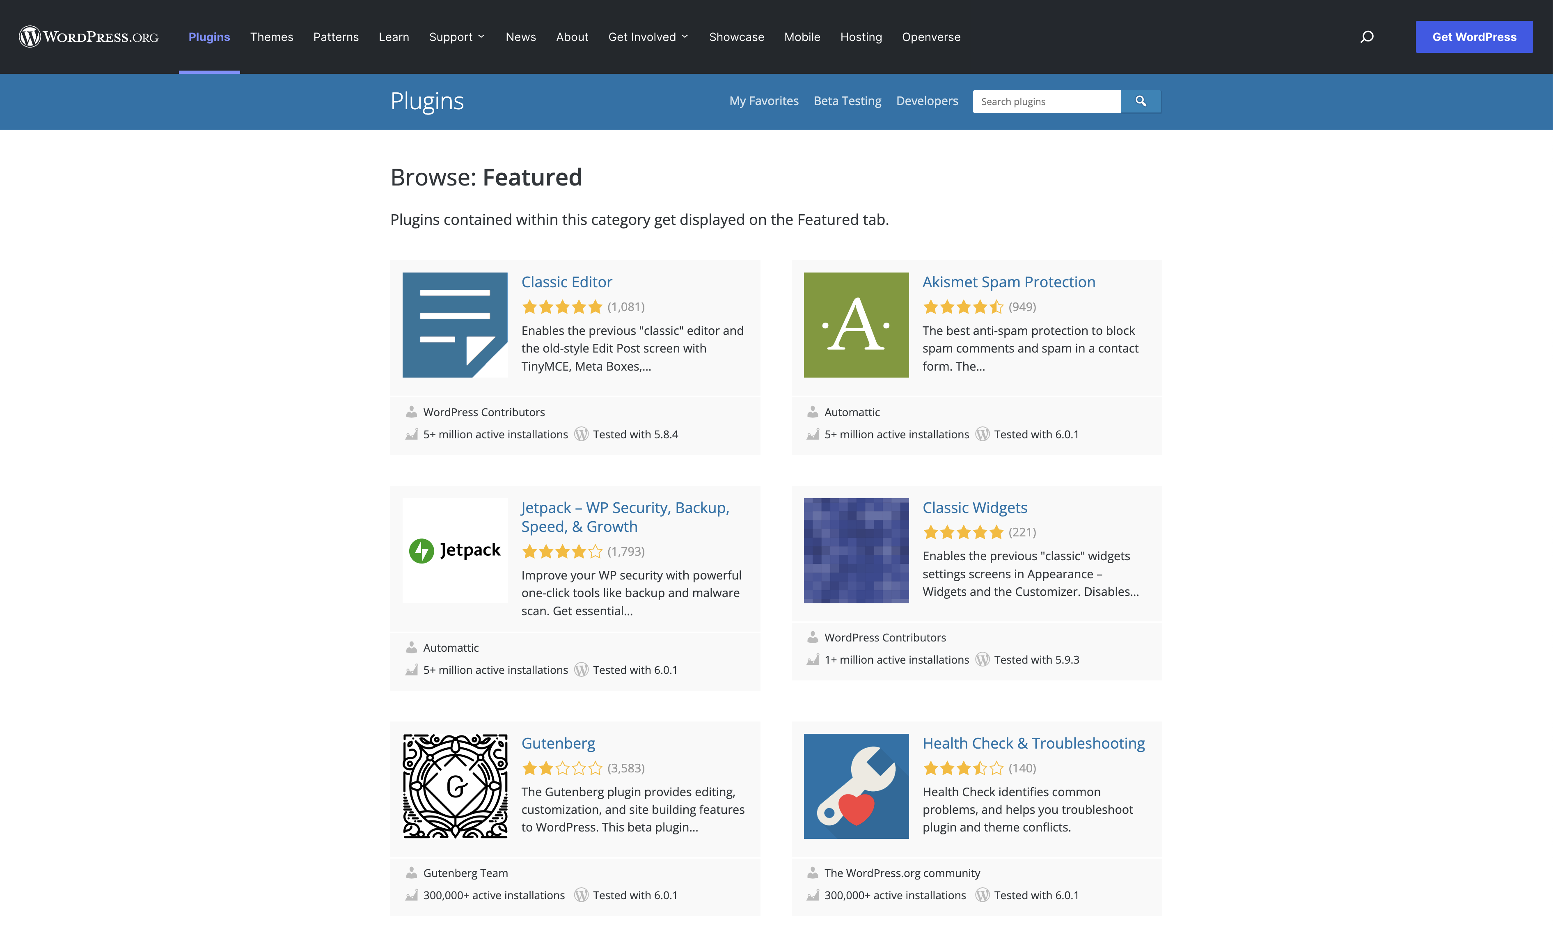Open the Classic Editor plugin icon

tap(454, 325)
